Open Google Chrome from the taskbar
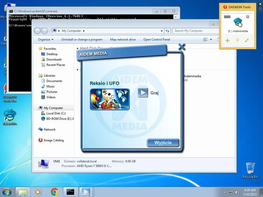Viewport: 263px width, 197px height. tap(54, 192)
